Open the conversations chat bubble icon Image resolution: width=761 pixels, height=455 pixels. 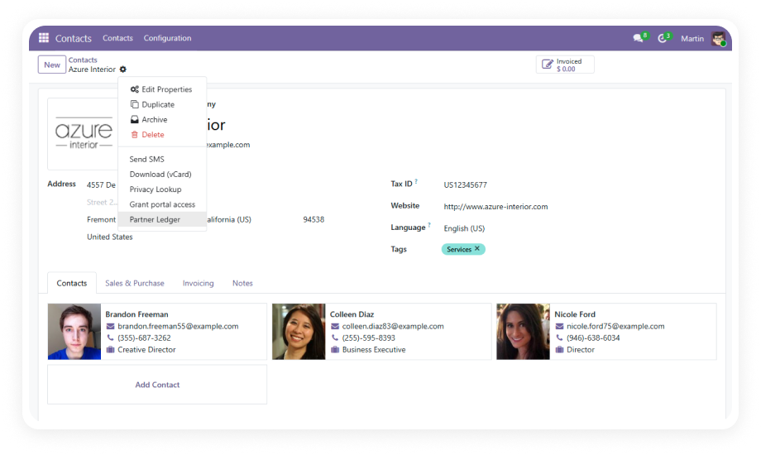click(638, 38)
